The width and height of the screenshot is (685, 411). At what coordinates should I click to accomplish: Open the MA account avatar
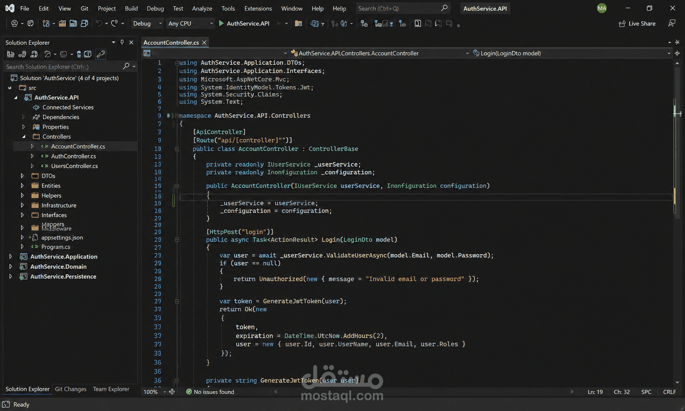pos(602,8)
